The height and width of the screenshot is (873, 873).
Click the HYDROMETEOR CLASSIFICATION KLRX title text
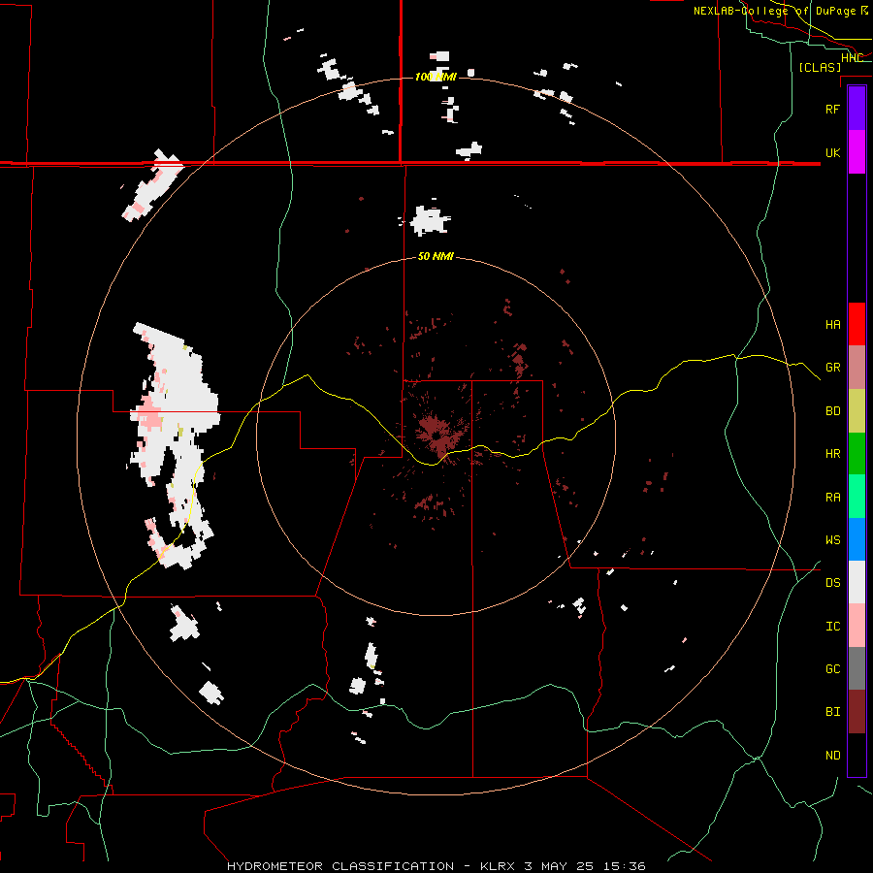(x=436, y=866)
